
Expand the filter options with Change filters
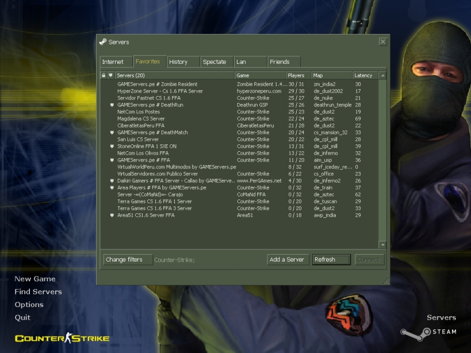[127, 259]
